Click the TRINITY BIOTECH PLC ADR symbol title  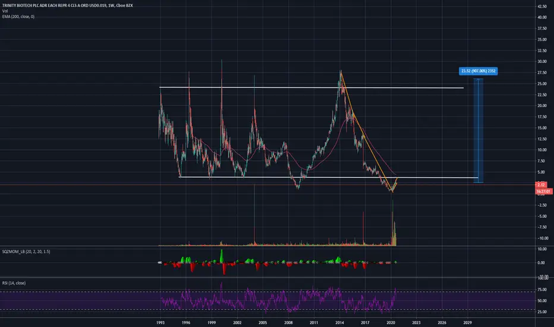[68, 6]
